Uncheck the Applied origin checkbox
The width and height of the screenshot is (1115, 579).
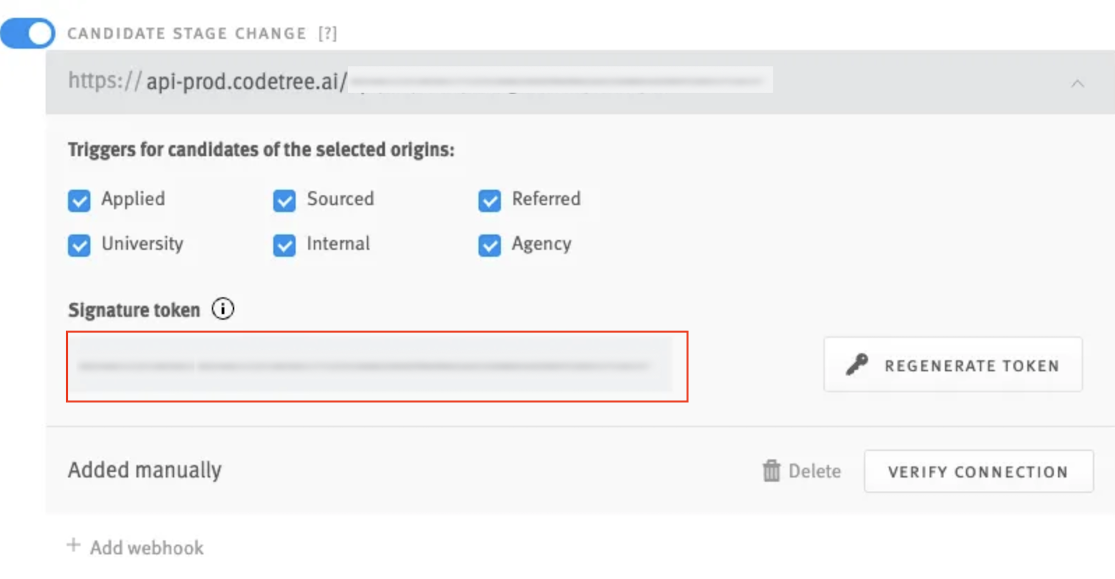coord(79,201)
